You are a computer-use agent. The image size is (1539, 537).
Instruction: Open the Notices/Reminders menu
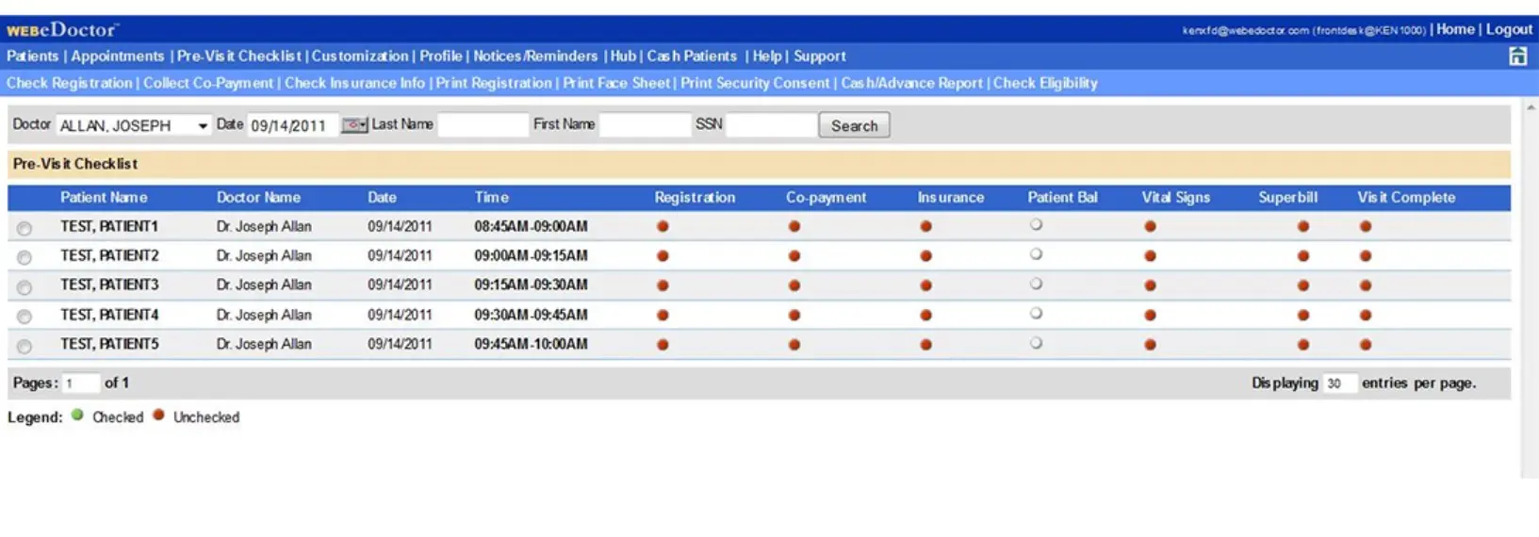[x=534, y=57]
